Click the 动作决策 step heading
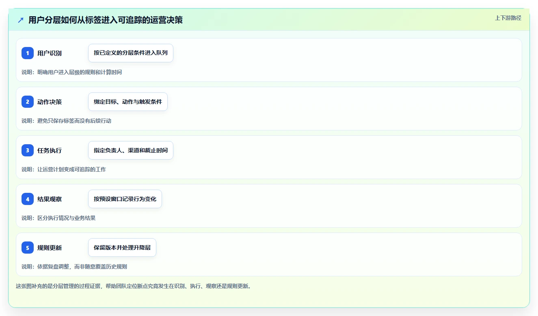The height and width of the screenshot is (316, 538). (x=50, y=102)
